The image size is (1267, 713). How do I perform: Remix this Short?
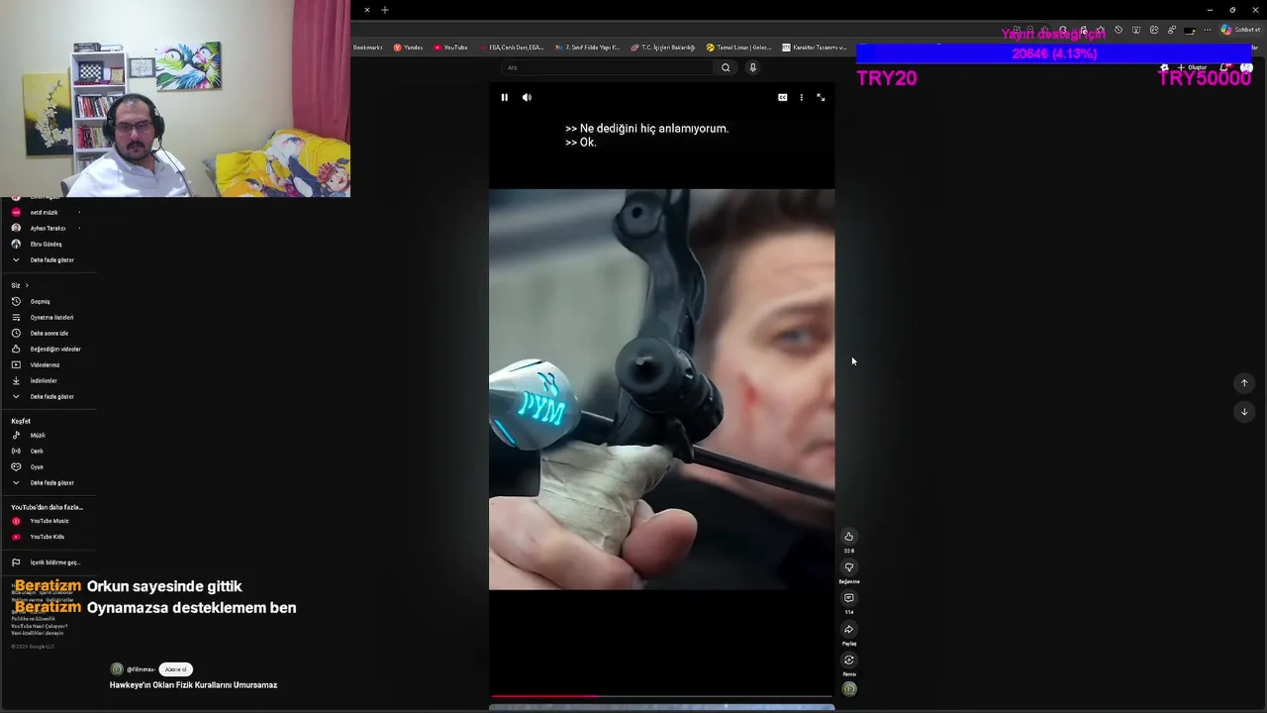point(848,660)
